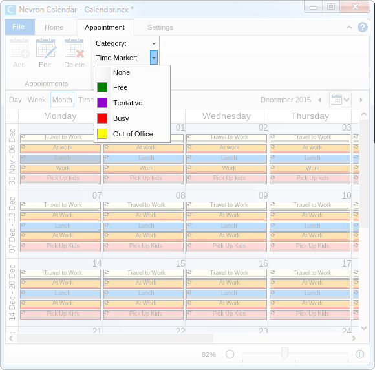Close the Time Marker dropdown arrow
This screenshot has width=375, height=370.
(x=154, y=58)
